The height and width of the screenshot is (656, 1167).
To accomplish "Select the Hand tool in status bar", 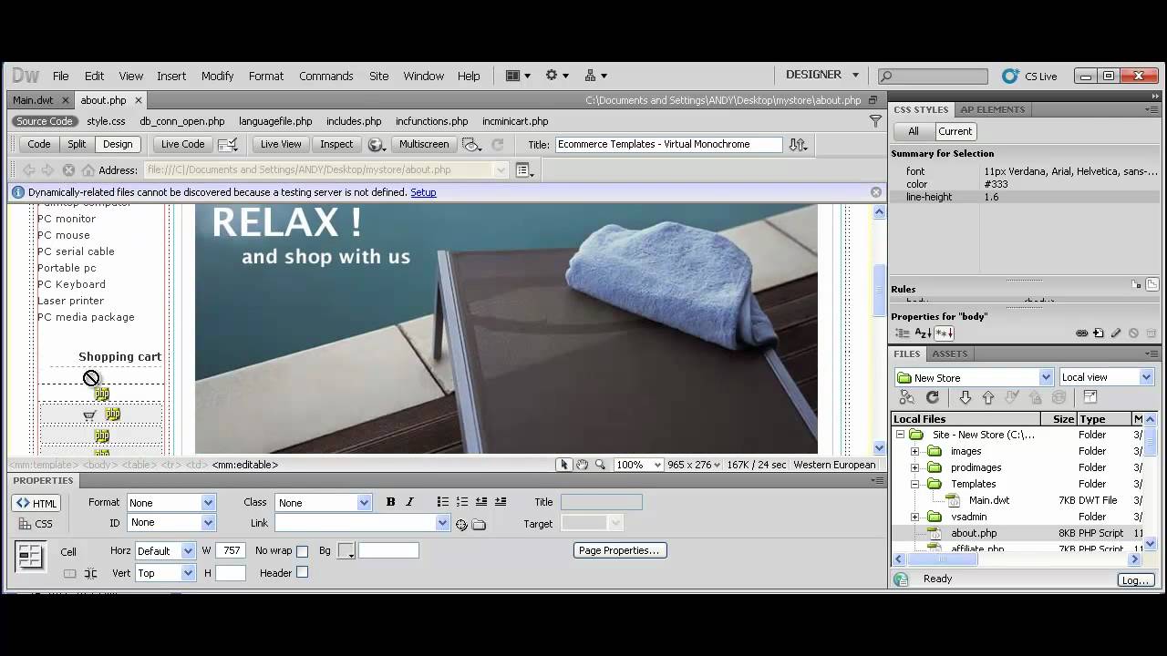I will point(582,465).
